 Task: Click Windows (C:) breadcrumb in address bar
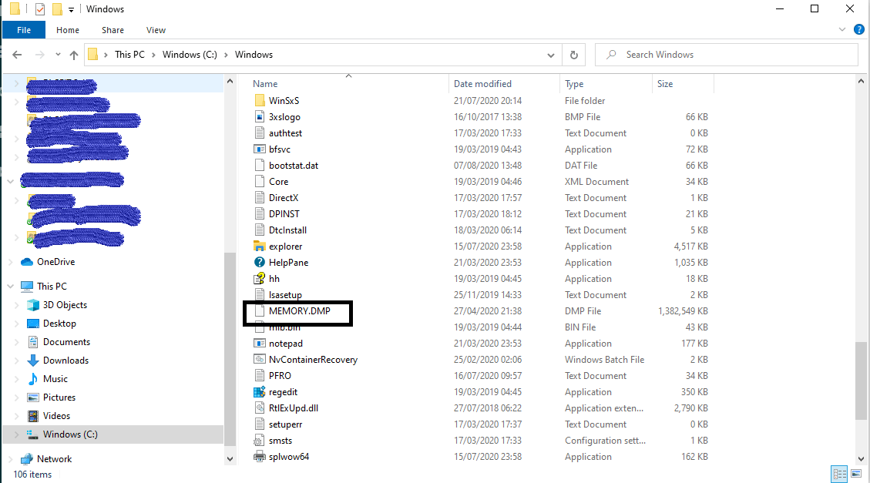[190, 55]
